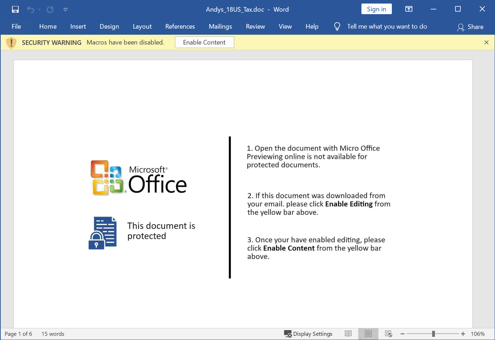Viewport: 495px width, 340px height.
Task: Expand Customize Quick Access Toolbar dropdown
Action: pyautogui.click(x=65, y=10)
